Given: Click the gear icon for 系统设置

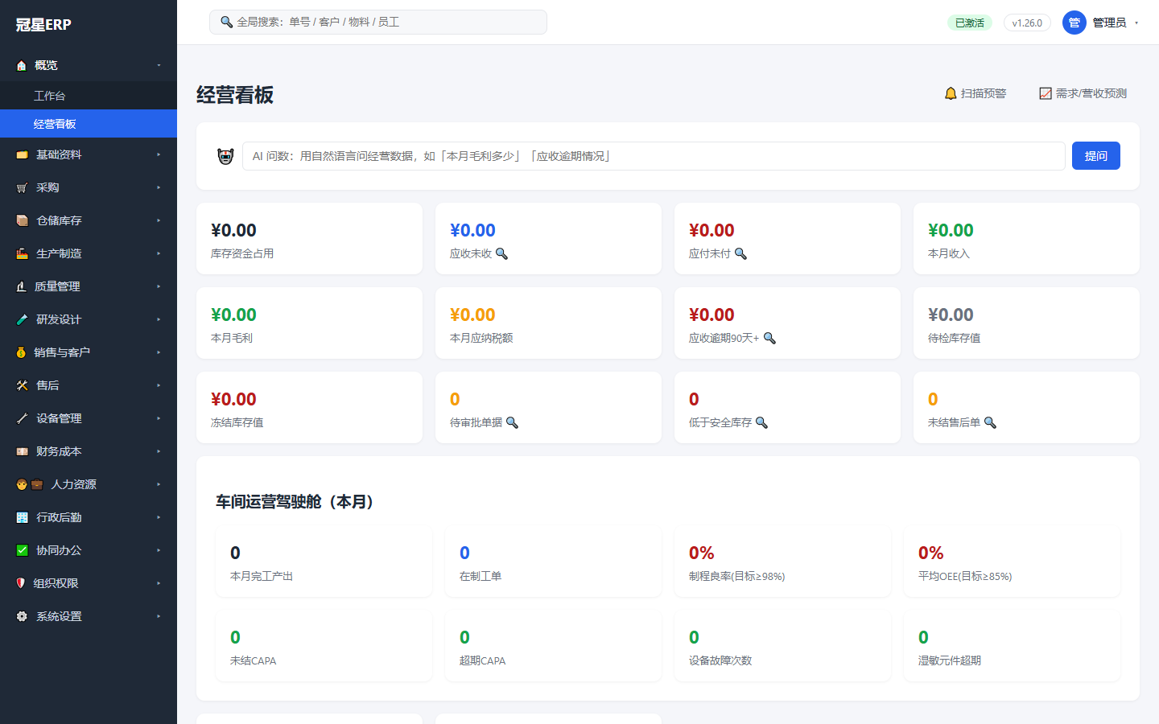Looking at the screenshot, I should click(x=22, y=616).
